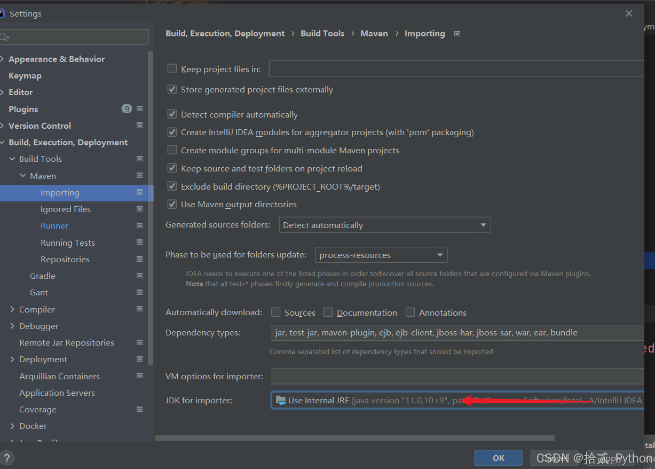Screen dimensions: 655x469
Task: Click the project-level icon beside Running Tests
Action: click(140, 242)
